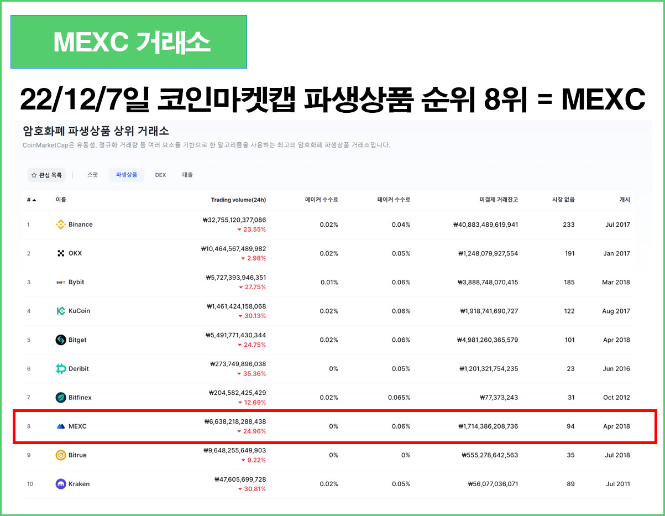
Task: Click MEXC volume ₩6,638,218,288,438
Action: click(x=235, y=421)
